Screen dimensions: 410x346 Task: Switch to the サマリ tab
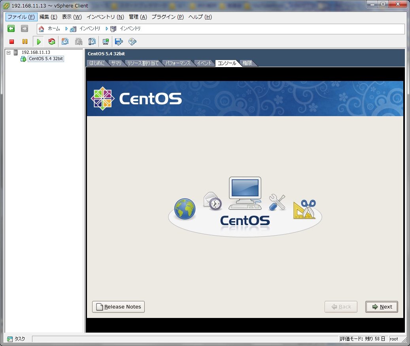[x=116, y=63]
